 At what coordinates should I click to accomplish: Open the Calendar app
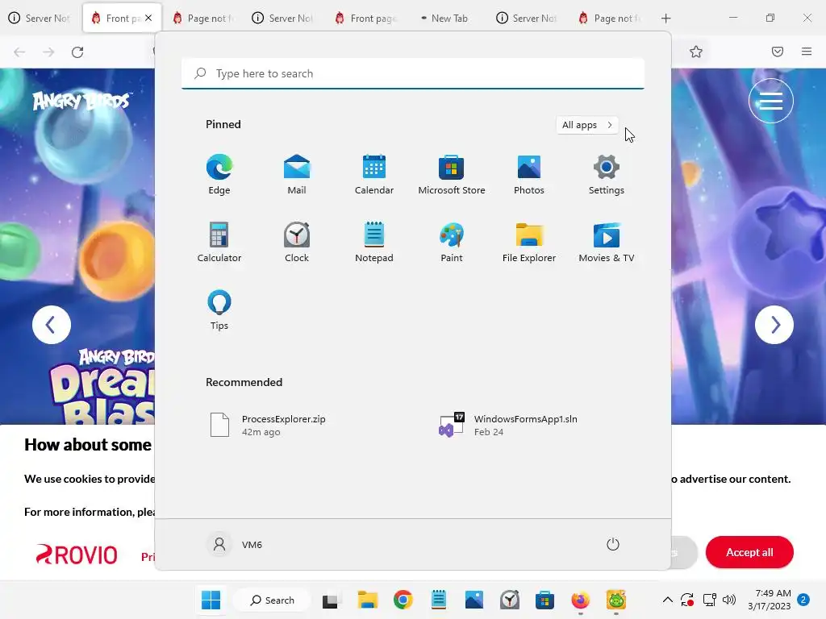[x=374, y=175]
